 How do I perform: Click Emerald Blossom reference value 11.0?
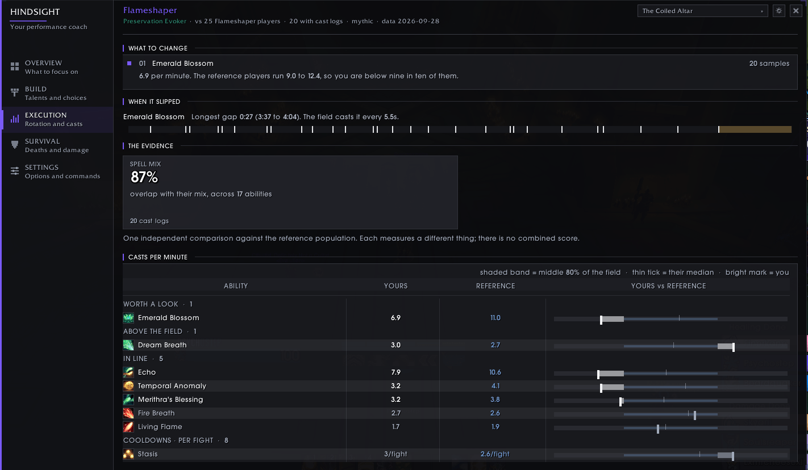click(495, 318)
